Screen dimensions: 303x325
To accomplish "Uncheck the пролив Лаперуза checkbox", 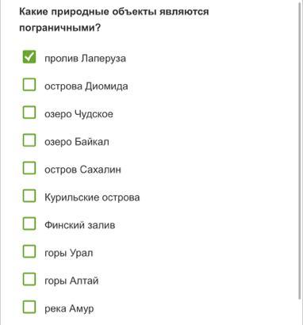I will click(29, 57).
